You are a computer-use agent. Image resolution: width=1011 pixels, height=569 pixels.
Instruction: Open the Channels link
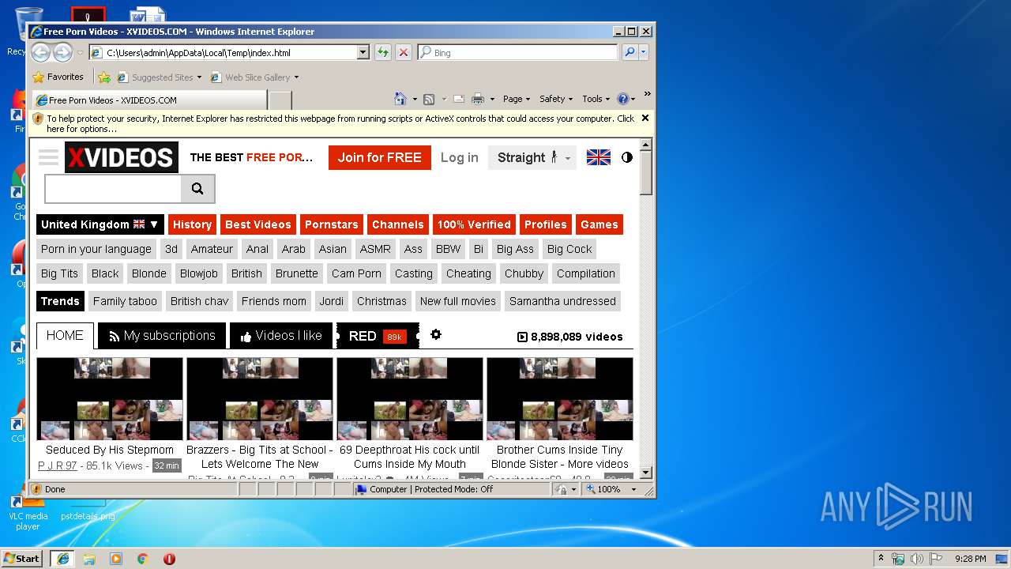(x=398, y=224)
